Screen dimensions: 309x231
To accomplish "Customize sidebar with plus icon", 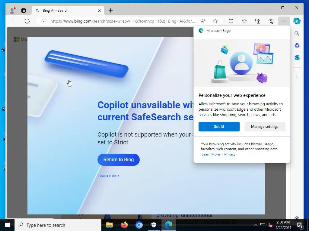I will tap(297, 77).
